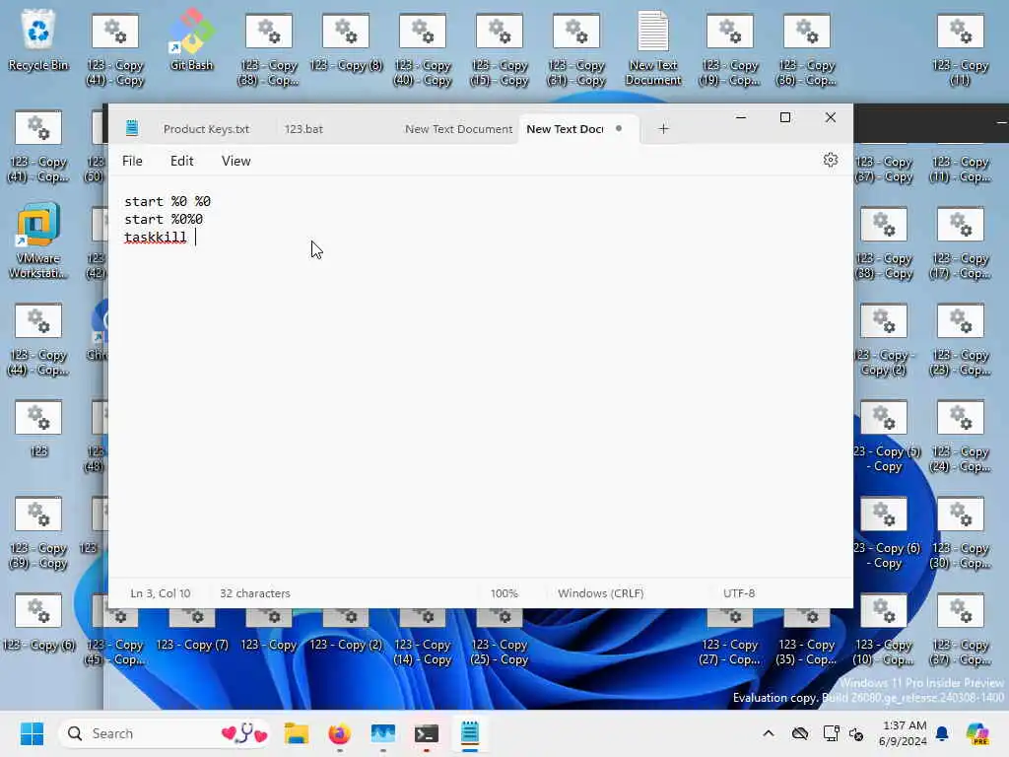Click the Notepad taskbar icon
This screenshot has width=1009, height=757.
(x=470, y=733)
